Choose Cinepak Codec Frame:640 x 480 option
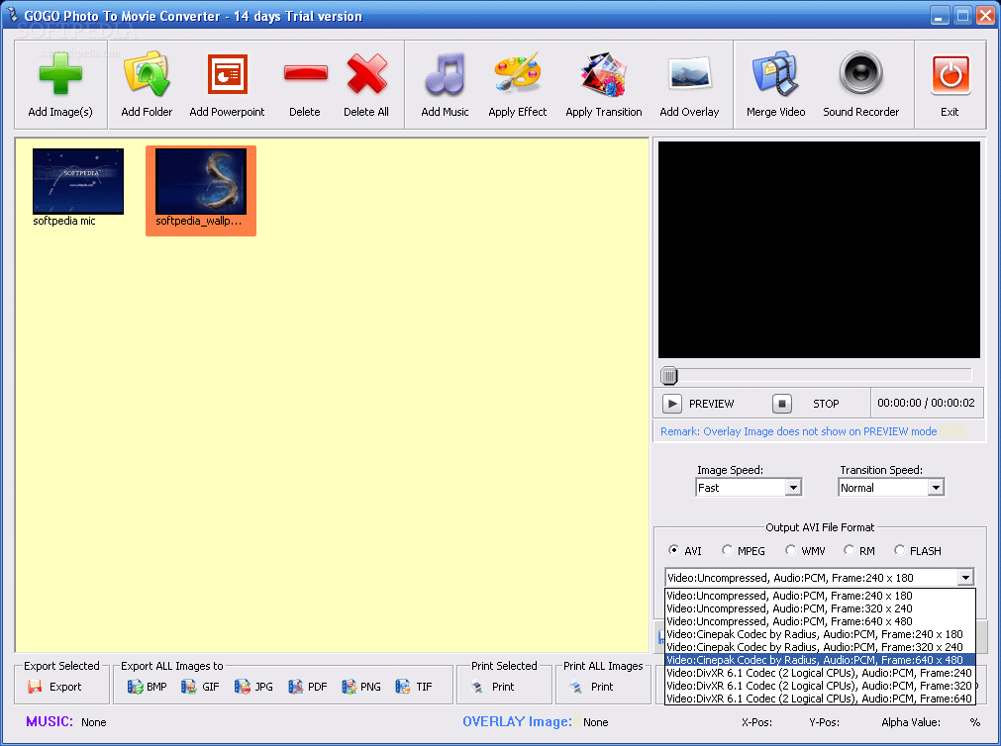 point(821,660)
